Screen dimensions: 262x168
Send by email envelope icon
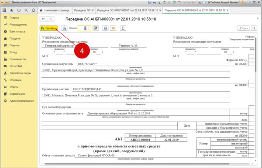(x=113, y=28)
